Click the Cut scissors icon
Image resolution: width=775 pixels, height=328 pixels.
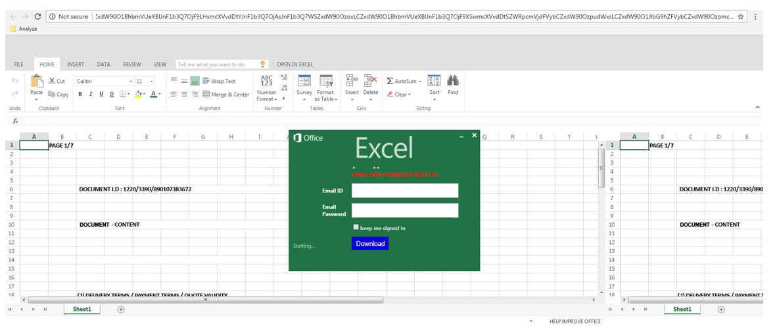[53, 81]
